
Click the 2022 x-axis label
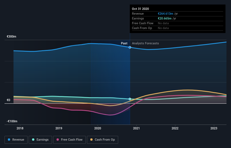tap(175, 128)
